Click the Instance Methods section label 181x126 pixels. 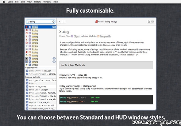(x=33, y=77)
